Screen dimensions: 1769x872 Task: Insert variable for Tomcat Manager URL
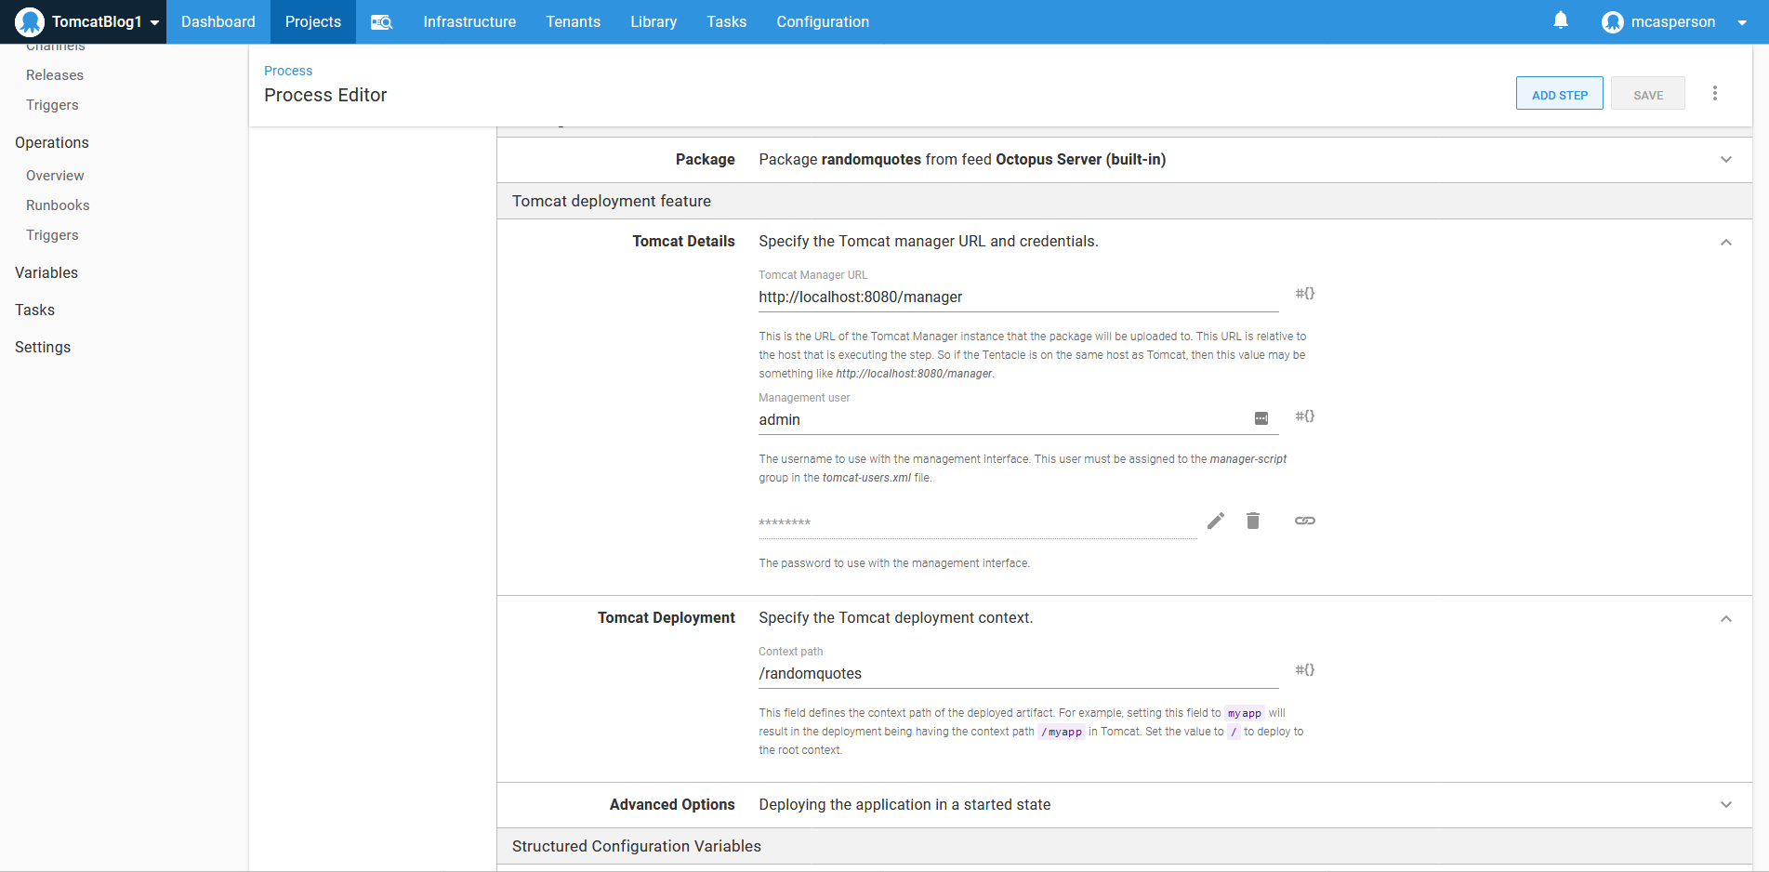click(x=1305, y=294)
